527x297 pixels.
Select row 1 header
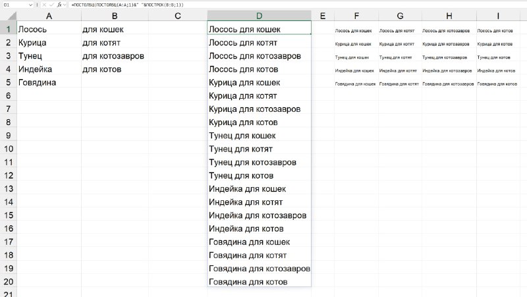pos(9,29)
